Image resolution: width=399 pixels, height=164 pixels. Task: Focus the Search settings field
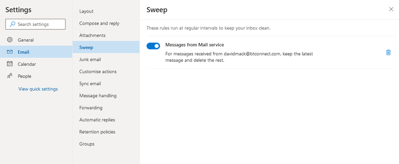click(40, 24)
